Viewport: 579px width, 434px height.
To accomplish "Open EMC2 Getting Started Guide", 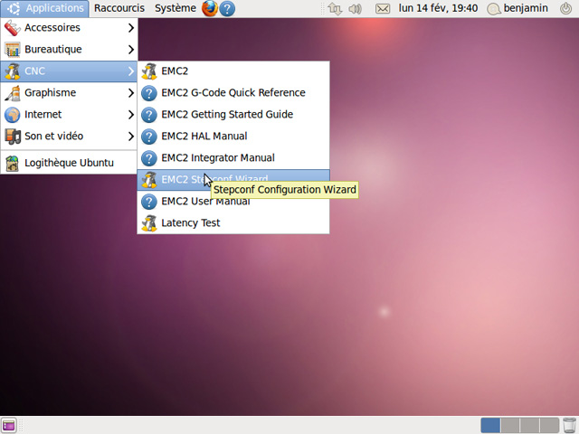I will [x=233, y=115].
